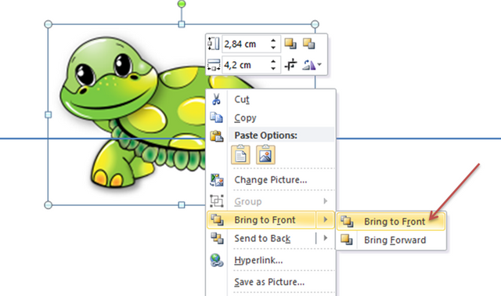501x296 pixels.
Task: Click the Hyperlink globe icon
Action: coord(217,260)
